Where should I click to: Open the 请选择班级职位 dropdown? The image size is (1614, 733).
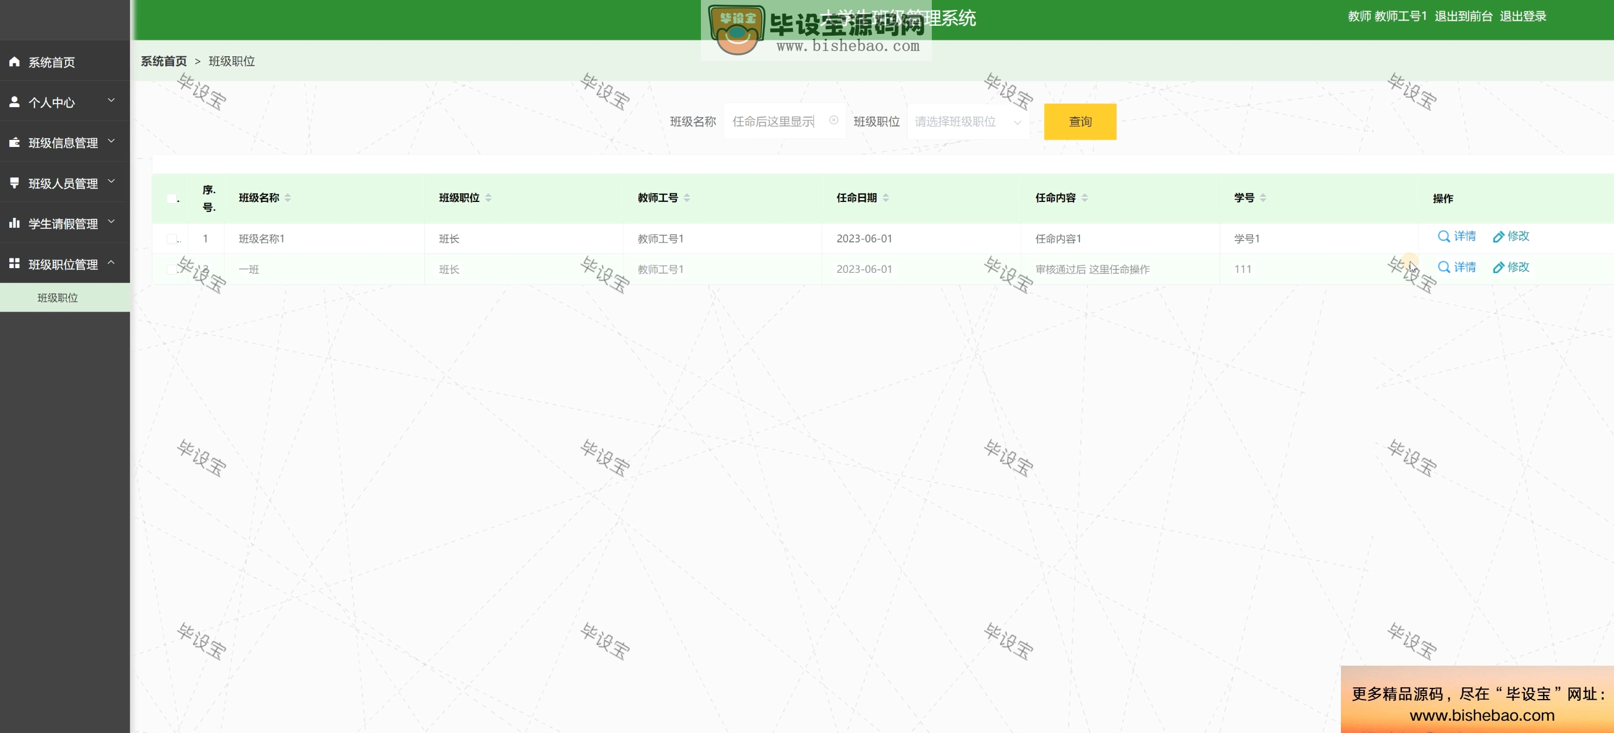968,121
